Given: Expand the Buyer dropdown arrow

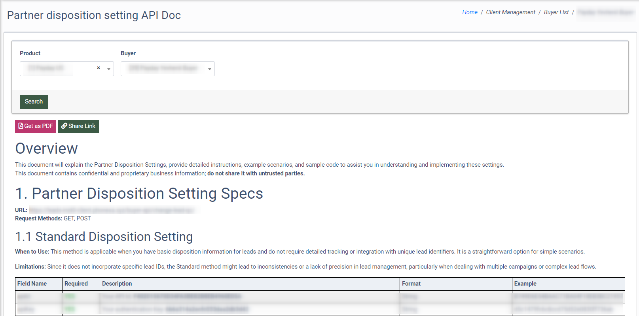Looking at the screenshot, I should (x=210, y=69).
